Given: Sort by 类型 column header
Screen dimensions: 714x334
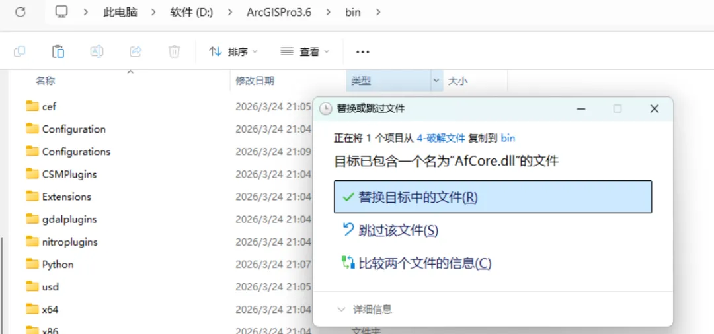Looking at the screenshot, I should [x=361, y=81].
